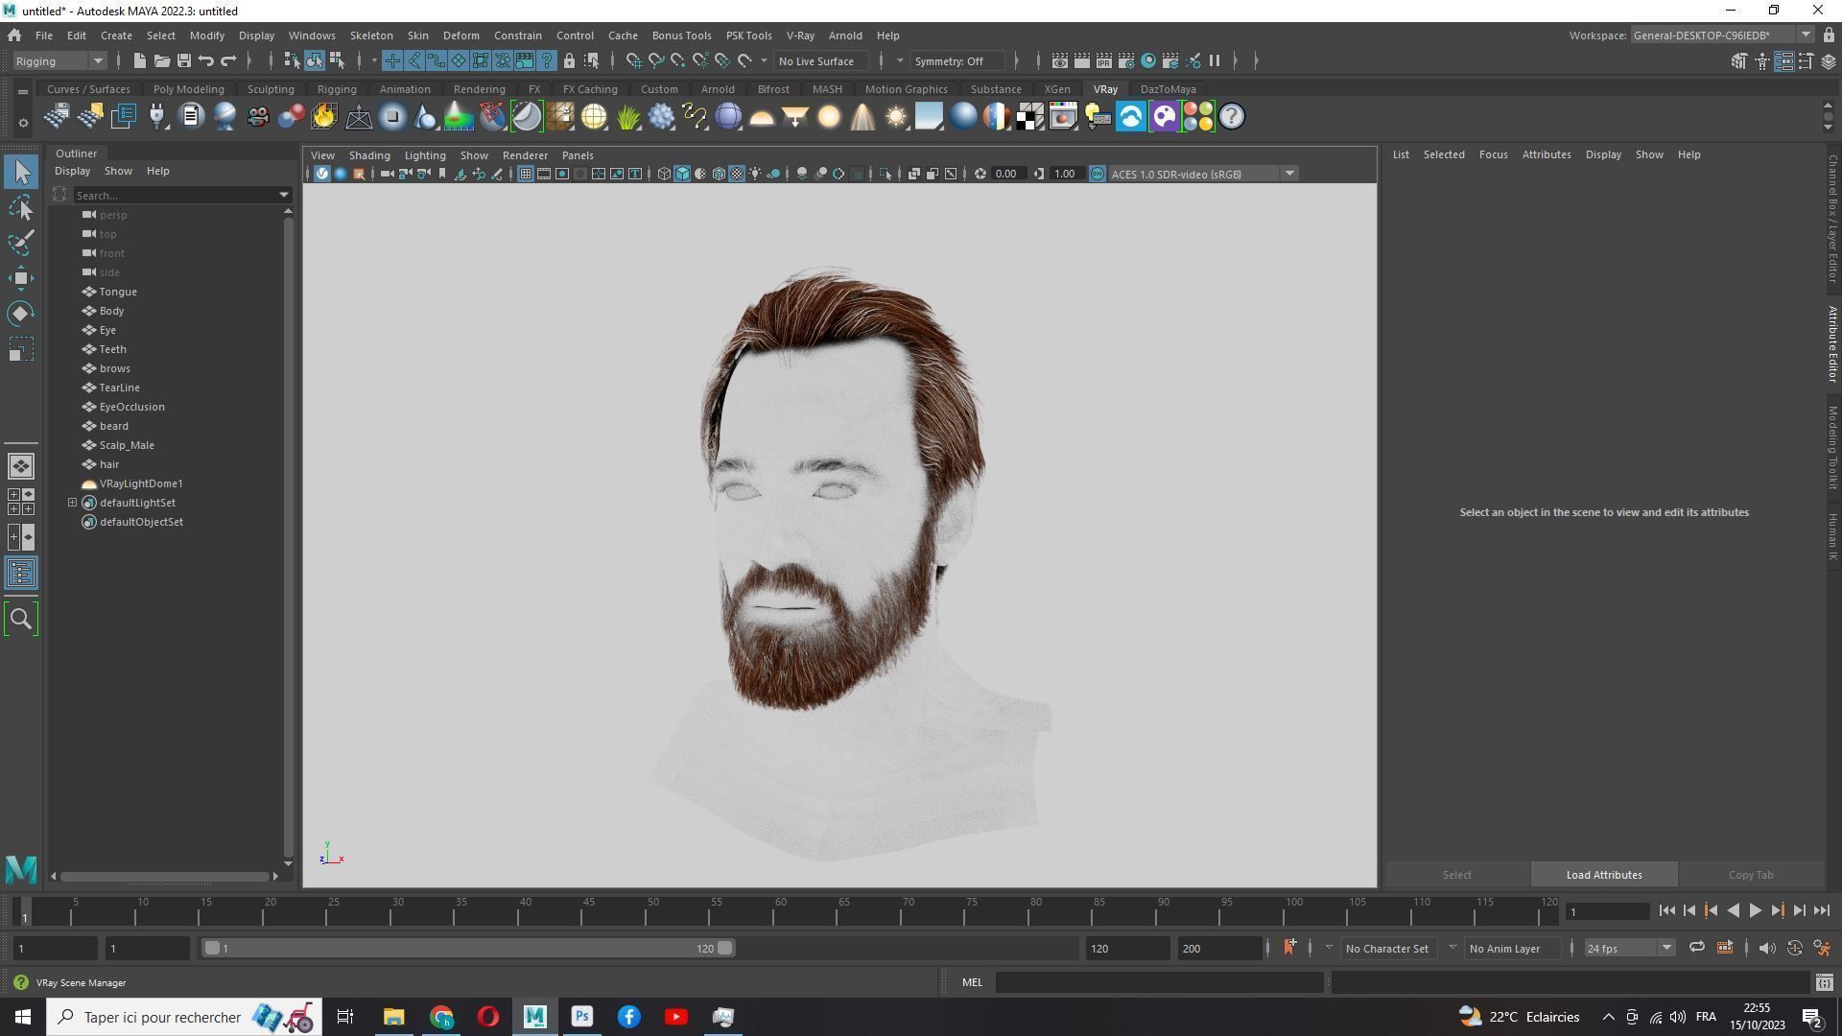Go to start of playback range
The width and height of the screenshot is (1842, 1036).
click(1667, 911)
